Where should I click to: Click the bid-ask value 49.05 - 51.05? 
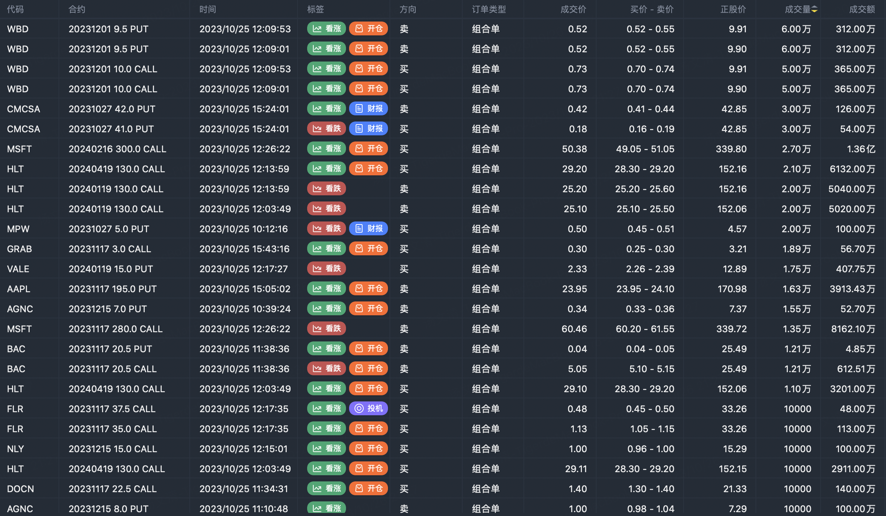(x=645, y=149)
